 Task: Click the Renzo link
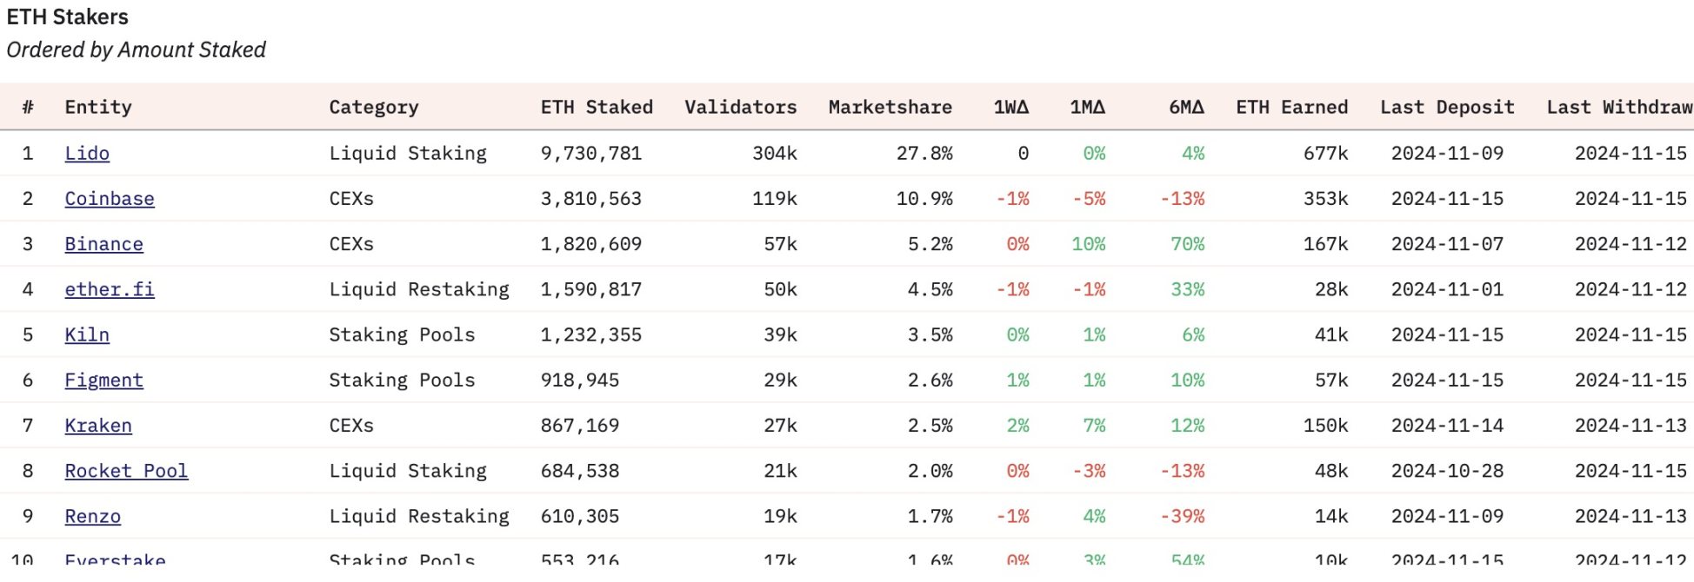pyautogui.click(x=92, y=516)
